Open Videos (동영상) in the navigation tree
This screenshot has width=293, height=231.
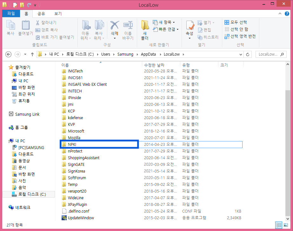click(x=21, y=161)
